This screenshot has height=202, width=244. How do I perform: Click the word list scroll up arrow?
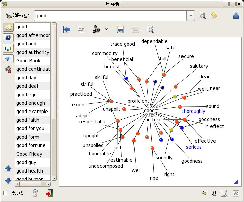[54, 25]
